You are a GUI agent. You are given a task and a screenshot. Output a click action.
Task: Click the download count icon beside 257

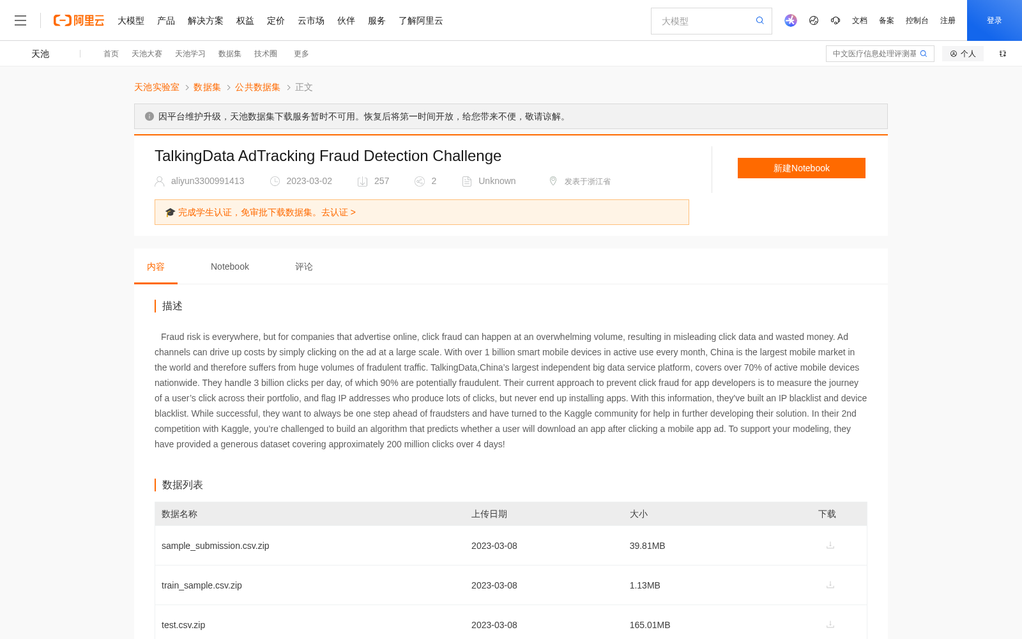[x=363, y=181]
